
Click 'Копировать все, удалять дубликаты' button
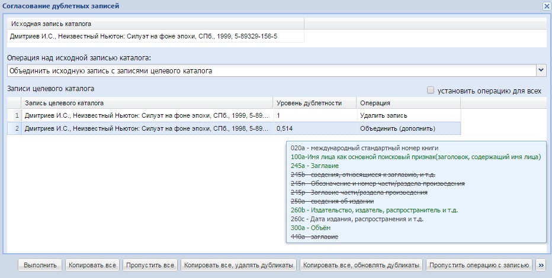(x=239, y=266)
